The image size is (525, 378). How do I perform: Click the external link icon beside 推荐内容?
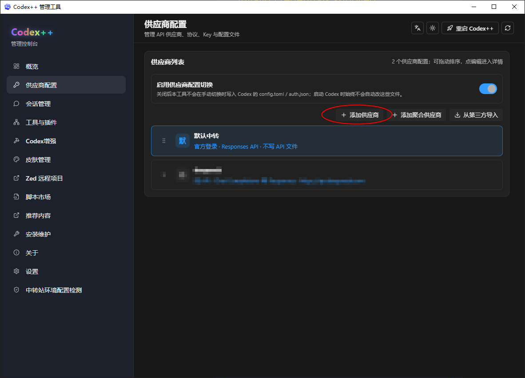[x=16, y=216]
